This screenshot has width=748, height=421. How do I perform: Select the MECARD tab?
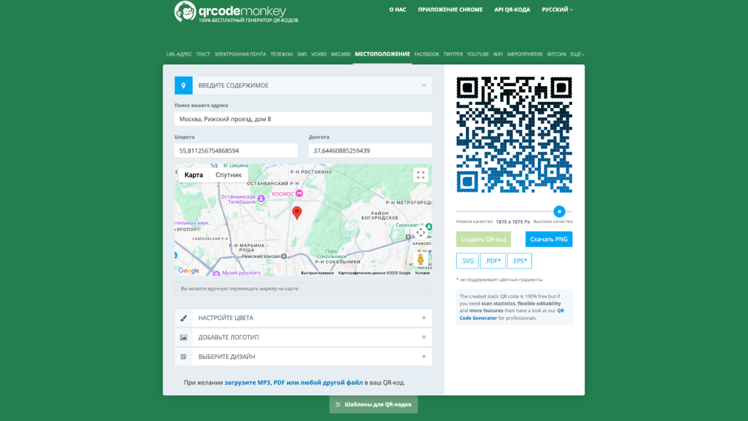point(341,54)
